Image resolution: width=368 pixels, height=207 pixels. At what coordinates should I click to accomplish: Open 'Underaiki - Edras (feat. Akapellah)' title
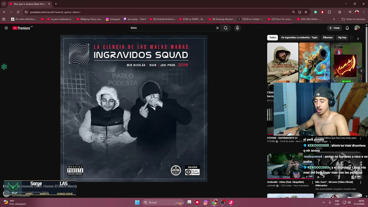(285, 182)
